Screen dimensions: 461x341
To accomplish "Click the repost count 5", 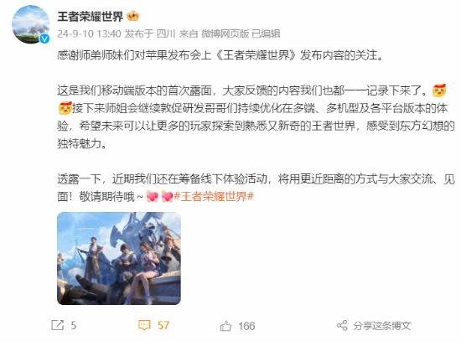I will [74, 325].
